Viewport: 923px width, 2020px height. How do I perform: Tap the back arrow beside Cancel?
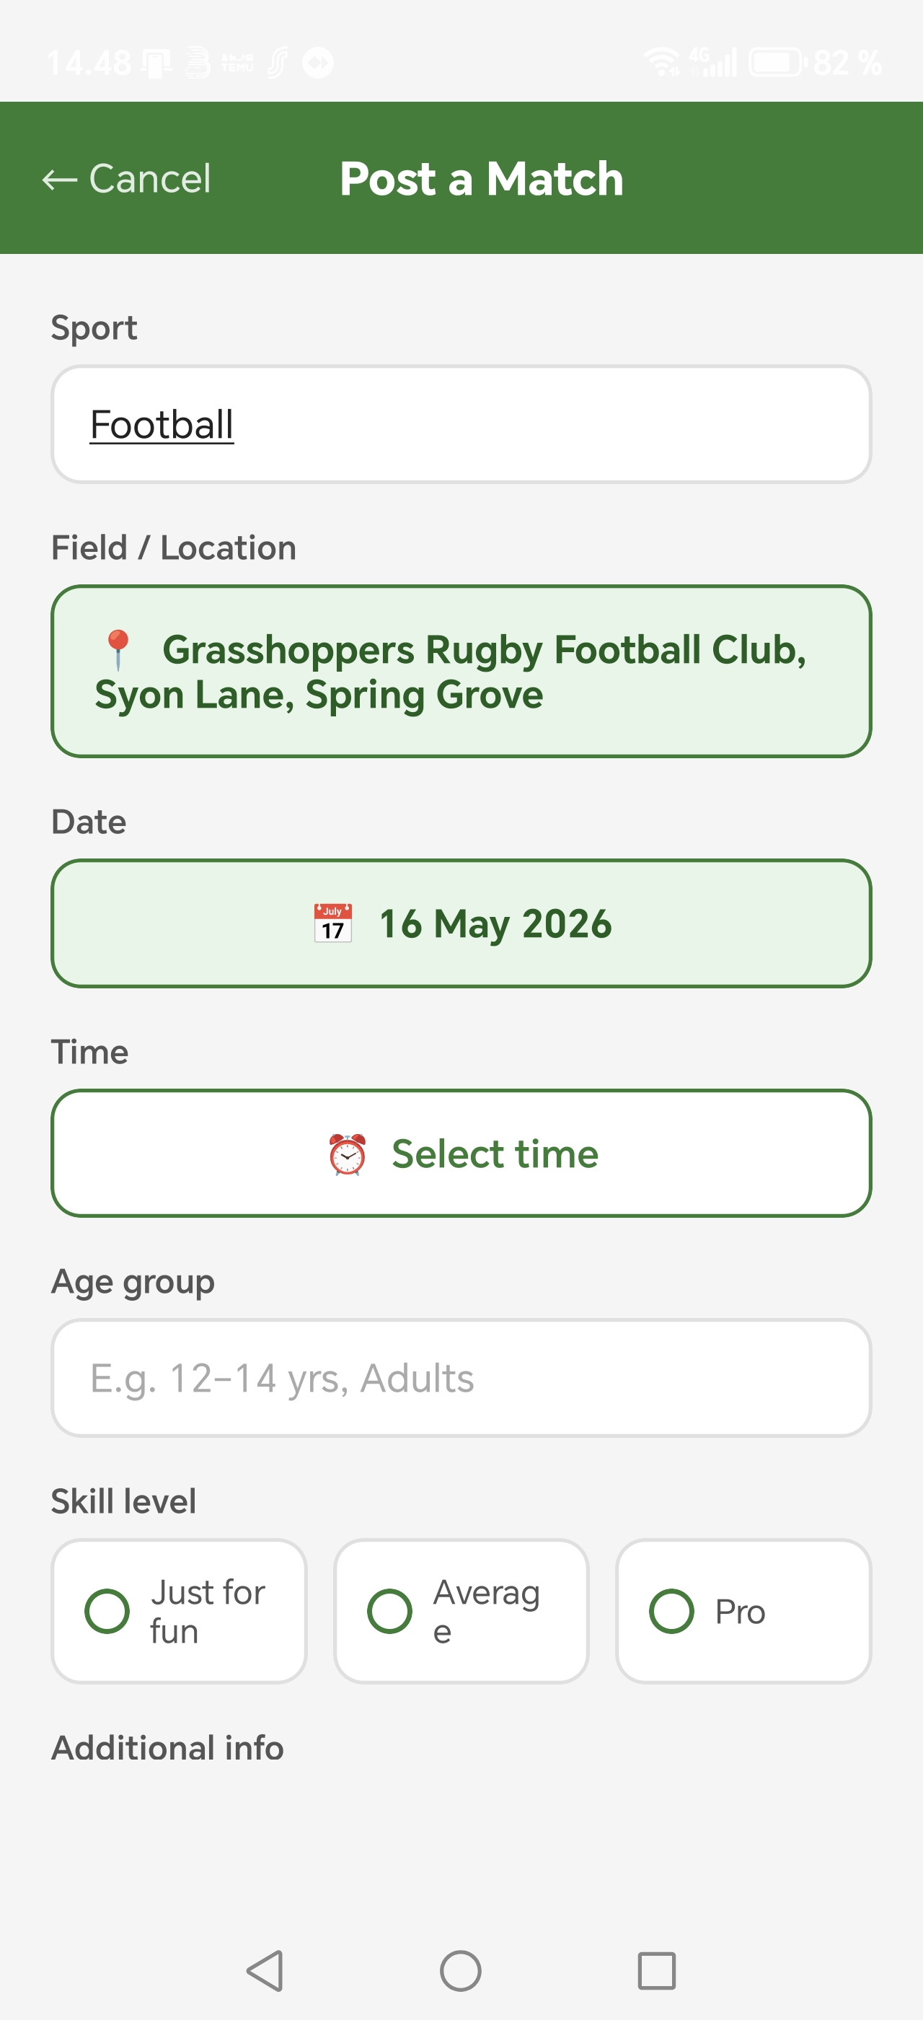point(60,180)
